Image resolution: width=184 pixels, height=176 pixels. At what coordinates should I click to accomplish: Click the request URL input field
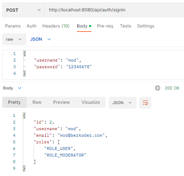point(114,10)
